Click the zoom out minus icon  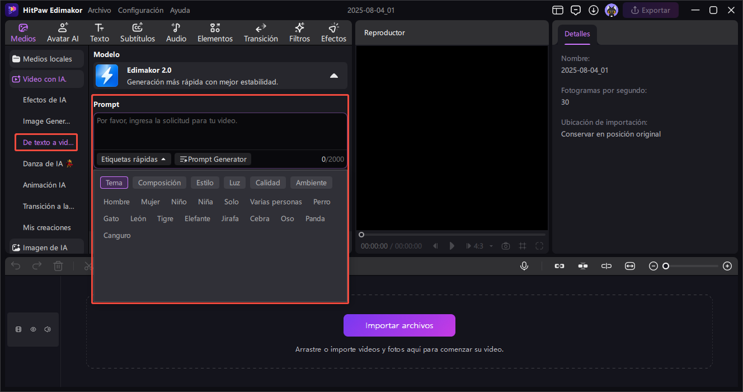tap(653, 266)
